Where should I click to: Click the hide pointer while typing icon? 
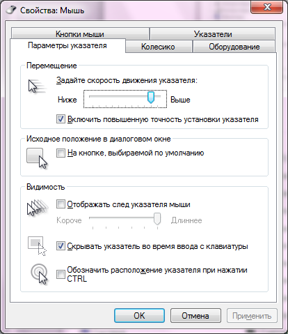pos(37,246)
